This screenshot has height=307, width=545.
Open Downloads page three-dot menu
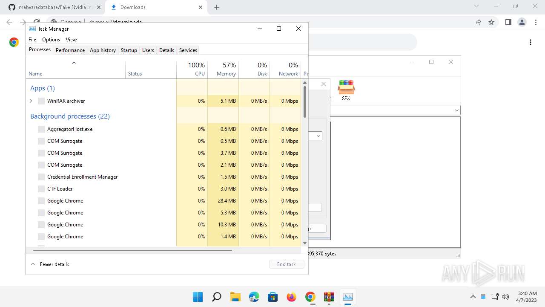(x=531, y=42)
